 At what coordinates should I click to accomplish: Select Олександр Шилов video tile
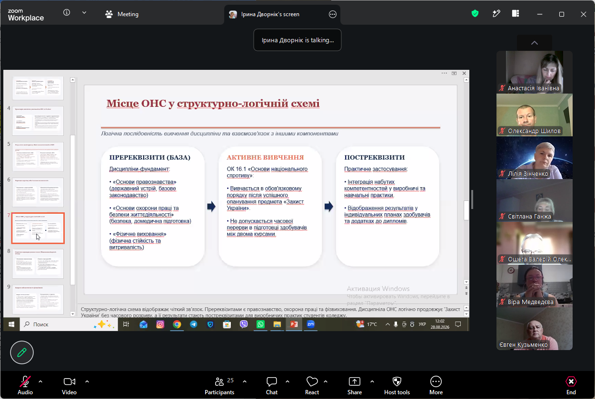tap(535, 114)
